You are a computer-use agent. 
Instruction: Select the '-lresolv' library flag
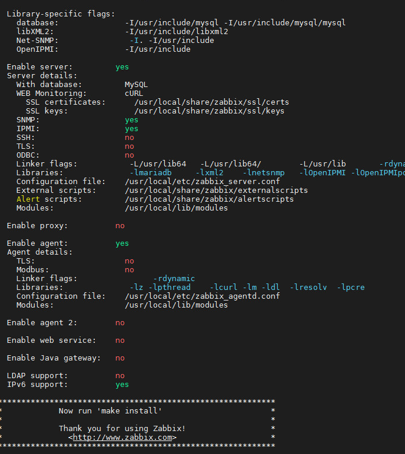click(x=308, y=288)
